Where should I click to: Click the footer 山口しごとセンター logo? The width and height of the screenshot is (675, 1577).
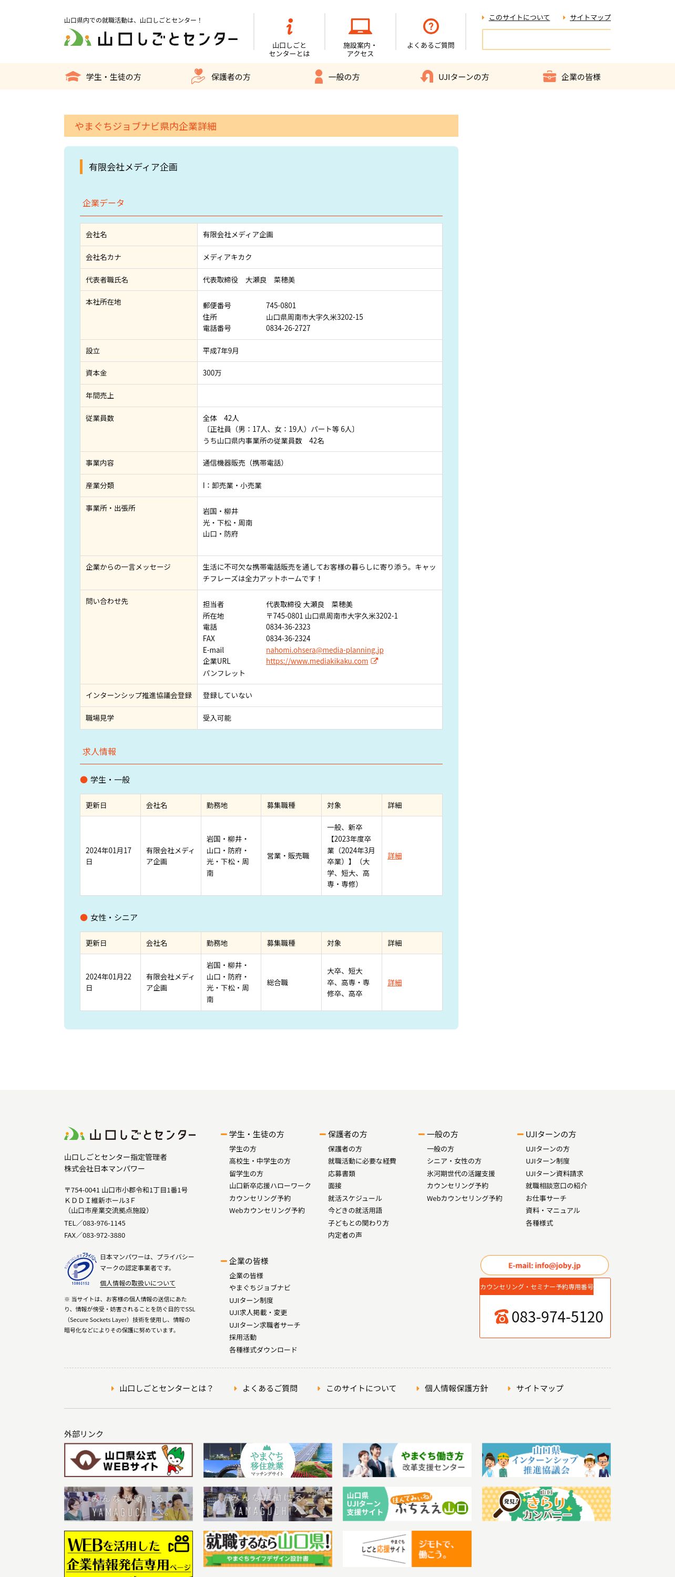click(130, 1135)
